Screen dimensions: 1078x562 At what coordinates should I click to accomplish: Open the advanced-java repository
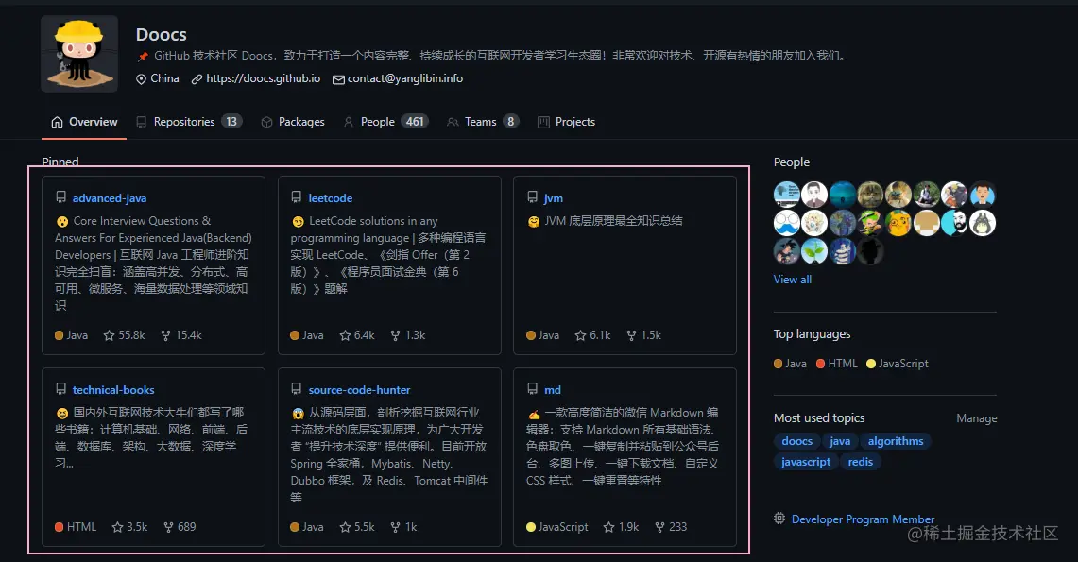coord(110,197)
